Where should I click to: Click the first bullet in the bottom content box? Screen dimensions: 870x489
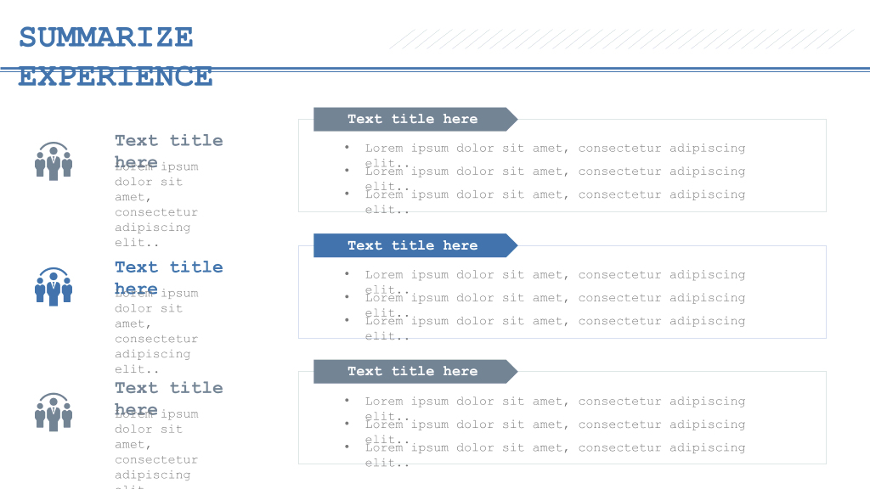[x=555, y=408]
